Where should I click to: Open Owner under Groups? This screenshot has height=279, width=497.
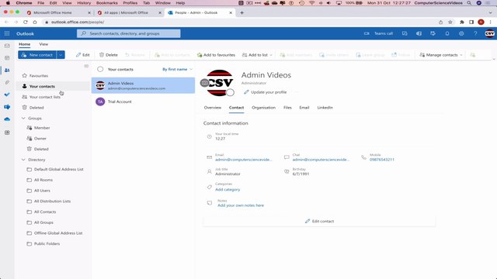coord(40,139)
